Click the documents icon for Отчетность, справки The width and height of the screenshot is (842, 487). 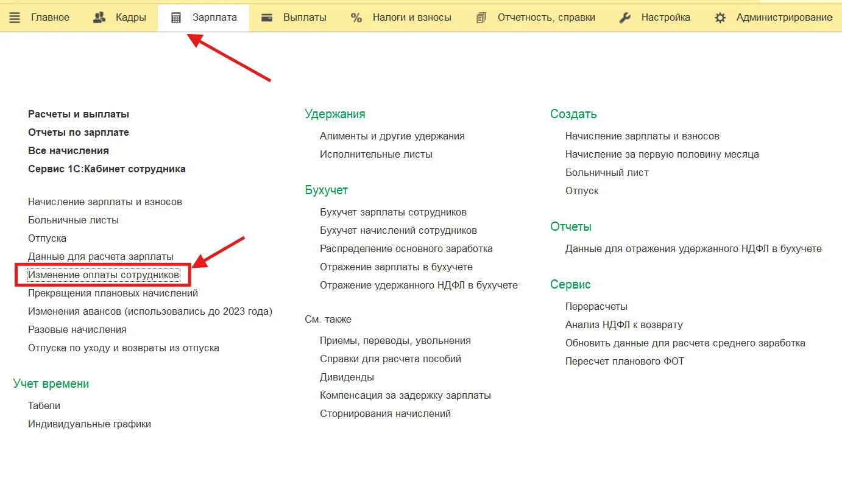point(481,18)
